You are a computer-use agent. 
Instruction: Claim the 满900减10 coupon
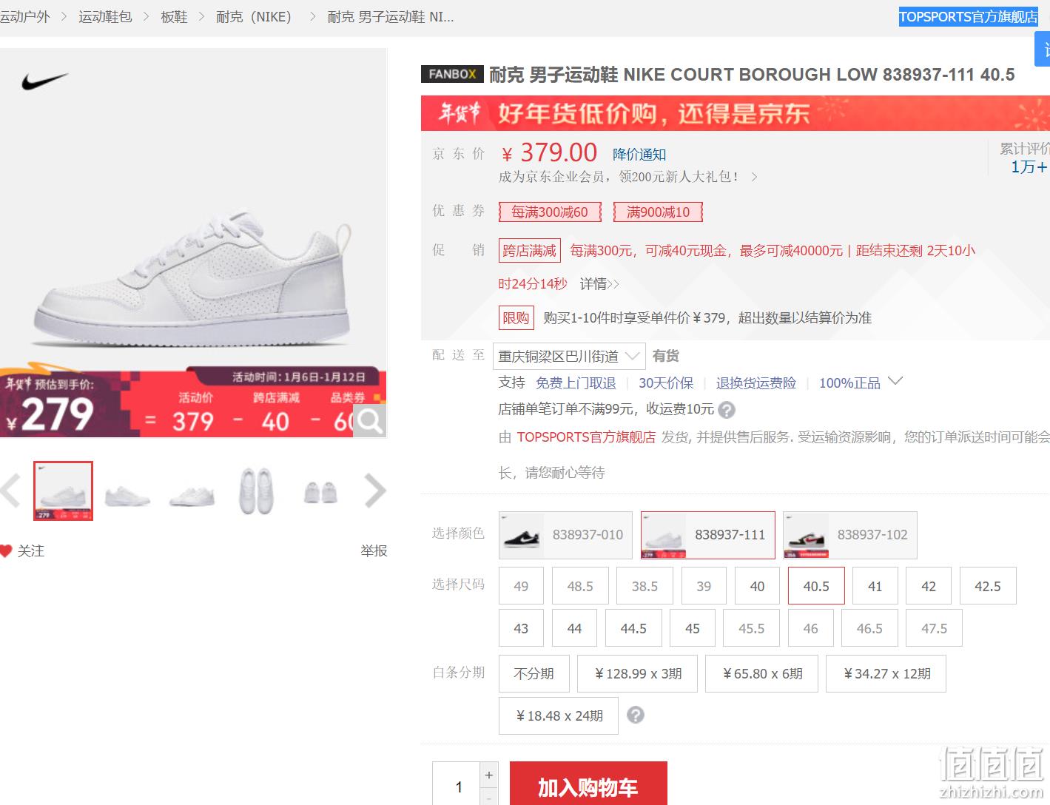pyautogui.click(x=658, y=212)
